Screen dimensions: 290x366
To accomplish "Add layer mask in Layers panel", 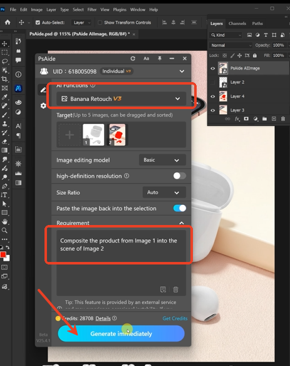I will (x=246, y=119).
